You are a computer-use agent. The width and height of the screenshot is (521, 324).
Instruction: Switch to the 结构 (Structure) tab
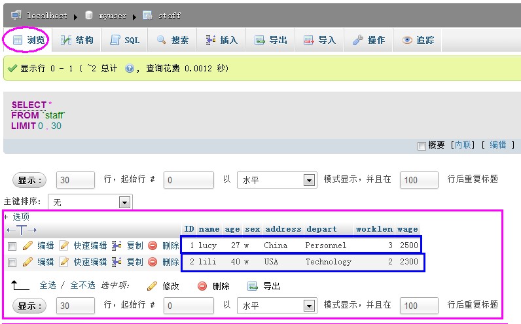[77, 40]
